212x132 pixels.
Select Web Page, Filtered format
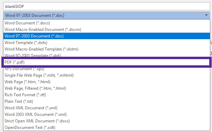107,88
